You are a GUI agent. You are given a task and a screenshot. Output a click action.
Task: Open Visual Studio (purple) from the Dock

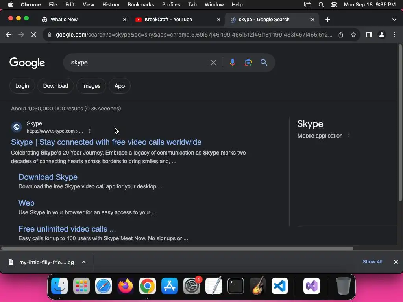312,286
